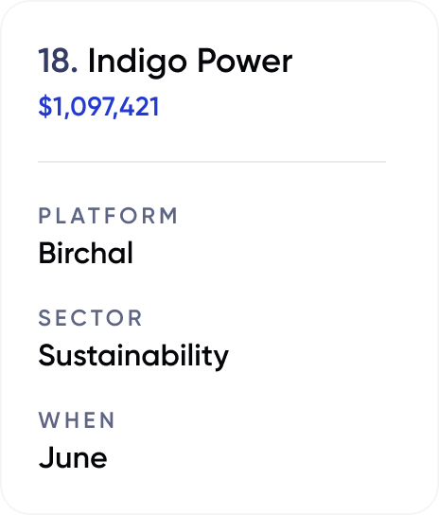Screen dimensions: 439x515
Task: Select the June month value
Action: 73,457
